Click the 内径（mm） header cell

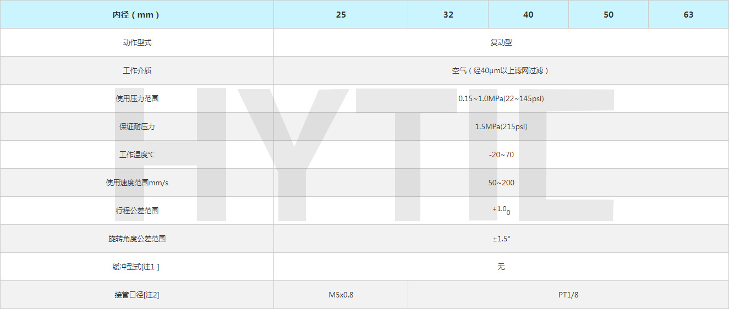pyautogui.click(x=137, y=14)
